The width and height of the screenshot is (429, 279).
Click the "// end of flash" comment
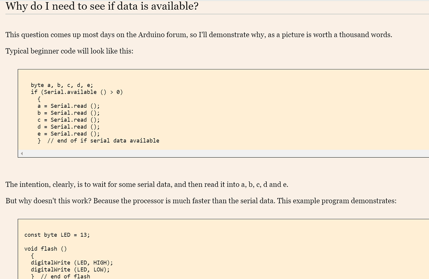65,276
